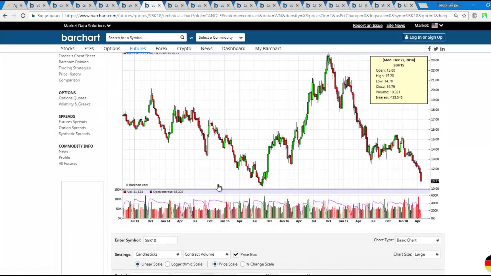Open the Select a Commodity dropdown
This screenshot has height=276, width=491.
220,37
